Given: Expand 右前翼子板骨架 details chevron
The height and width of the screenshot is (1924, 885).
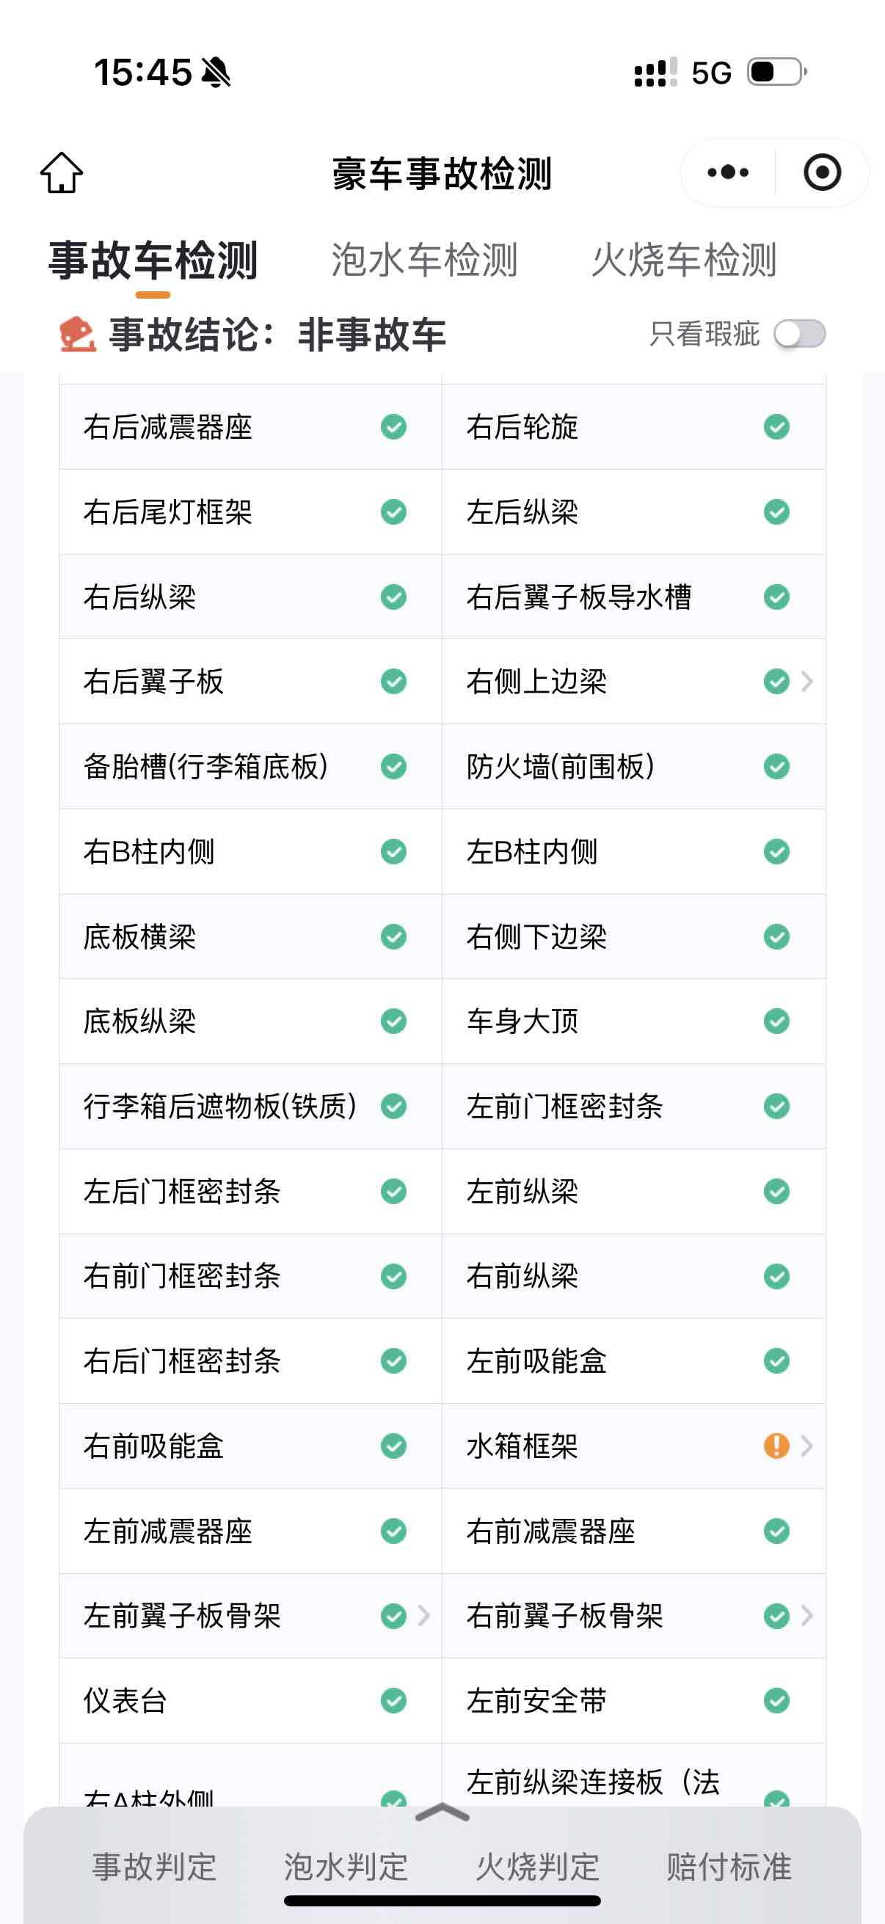Looking at the screenshot, I should pos(806,1616).
